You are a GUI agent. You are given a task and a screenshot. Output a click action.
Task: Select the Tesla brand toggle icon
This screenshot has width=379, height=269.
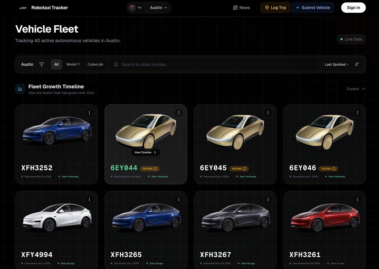[x=132, y=8]
